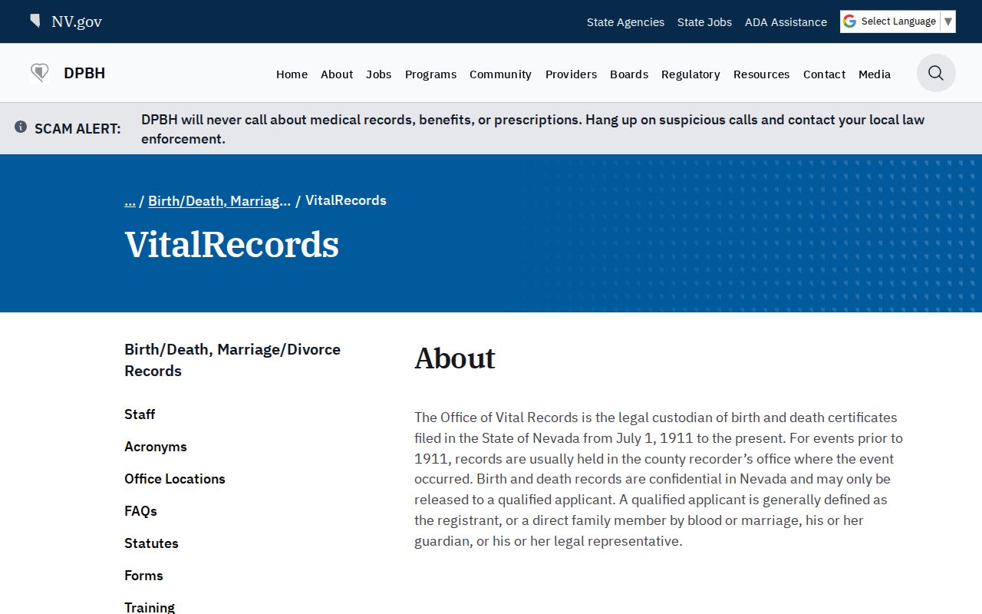The height and width of the screenshot is (614, 982).
Task: Click the About section heading
Action: click(x=455, y=358)
